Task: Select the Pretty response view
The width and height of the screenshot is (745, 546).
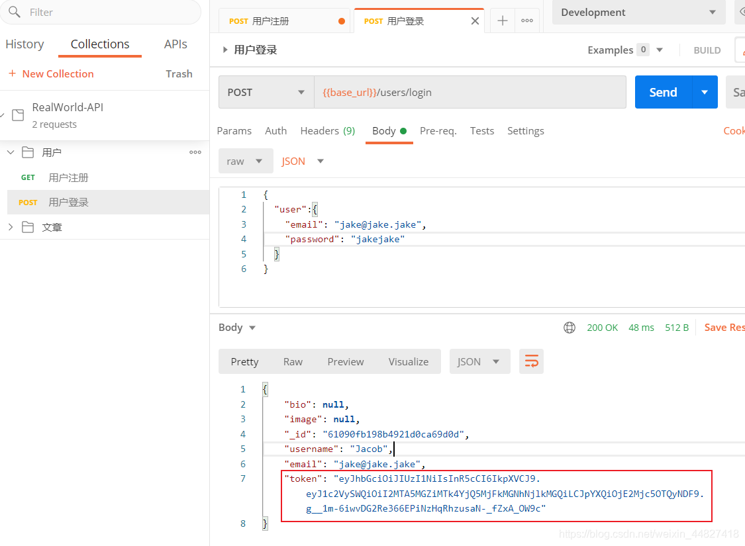Action: point(244,361)
